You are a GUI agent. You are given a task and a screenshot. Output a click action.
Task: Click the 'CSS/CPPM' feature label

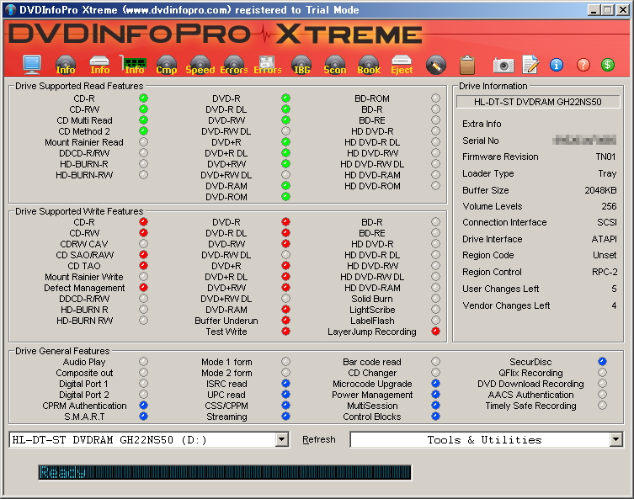[226, 406]
